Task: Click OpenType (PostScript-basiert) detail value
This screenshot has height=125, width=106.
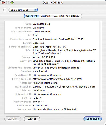Action: [x=50, y=47]
